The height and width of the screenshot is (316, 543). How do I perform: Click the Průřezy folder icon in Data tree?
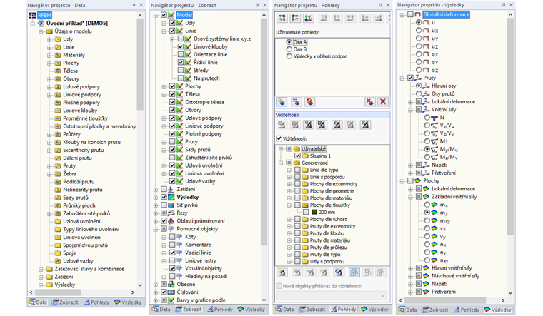click(58, 134)
